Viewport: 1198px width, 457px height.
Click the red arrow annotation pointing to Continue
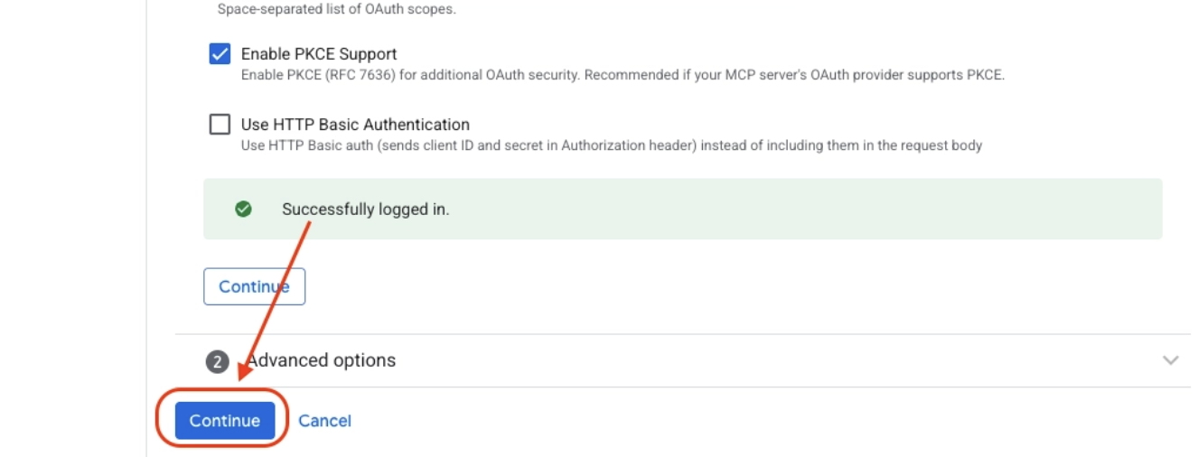[274, 301]
